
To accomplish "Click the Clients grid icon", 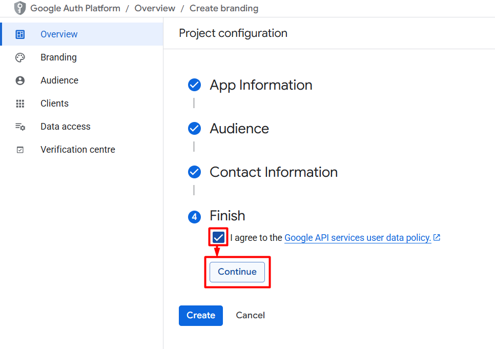I will point(20,104).
